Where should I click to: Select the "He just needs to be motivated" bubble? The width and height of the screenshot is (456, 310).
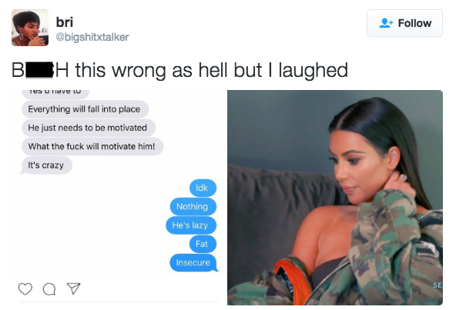(89, 128)
